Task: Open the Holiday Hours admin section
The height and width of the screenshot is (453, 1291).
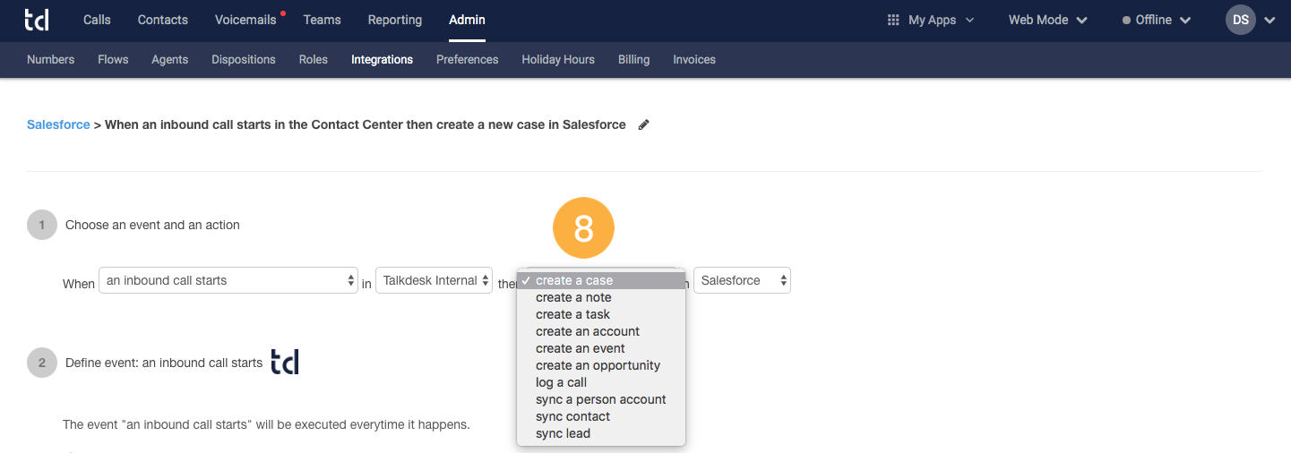Action: coord(558,59)
